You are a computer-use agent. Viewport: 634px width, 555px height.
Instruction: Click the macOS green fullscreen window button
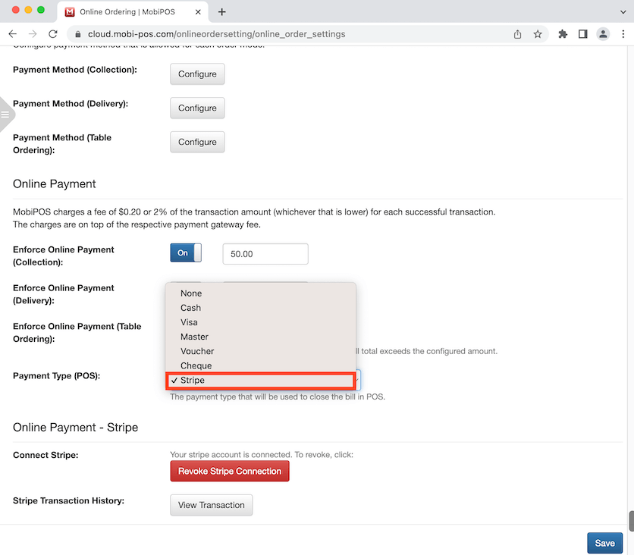pyautogui.click(x=41, y=10)
